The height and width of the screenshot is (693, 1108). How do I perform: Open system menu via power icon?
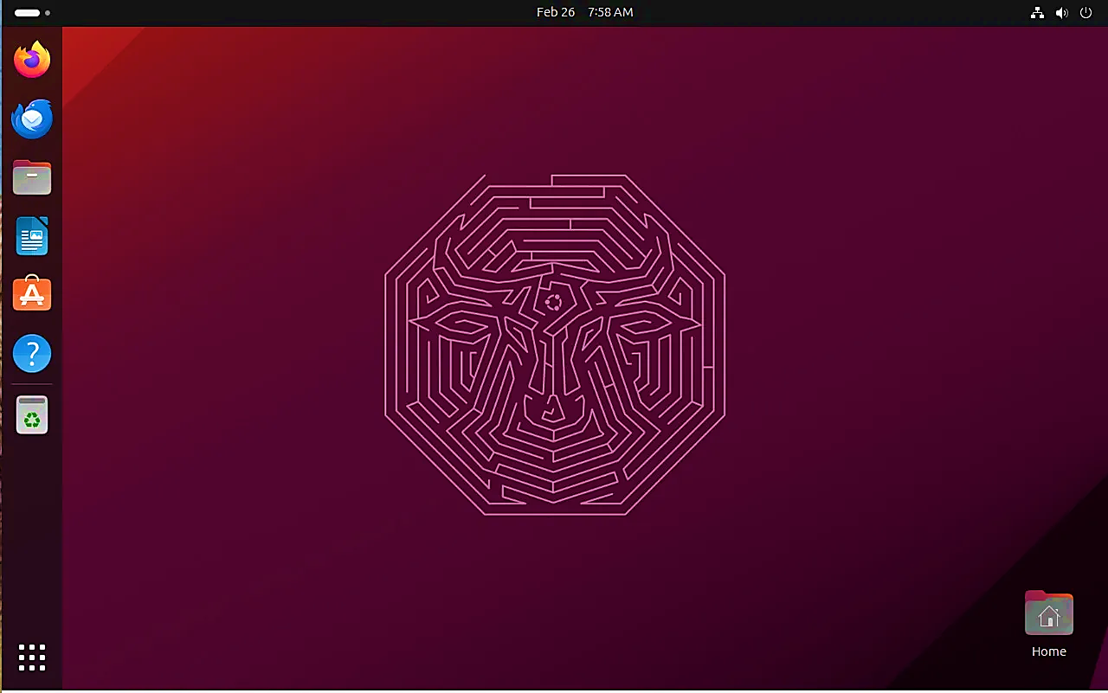pos(1087,13)
